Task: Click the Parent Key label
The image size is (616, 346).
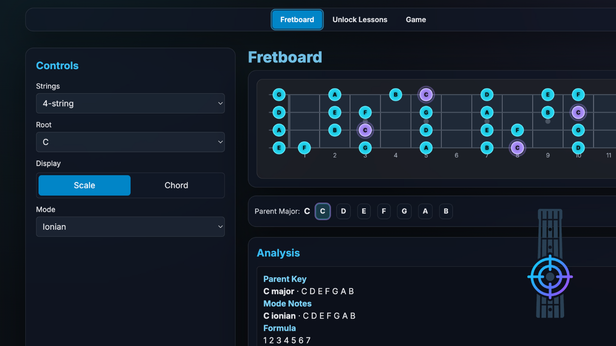Action: tap(285, 279)
